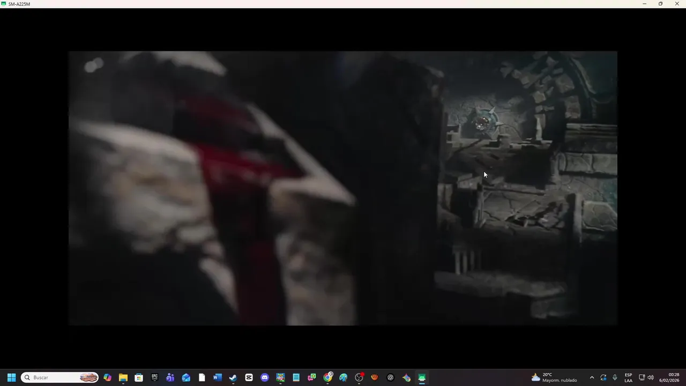Switch the ESP LAA keyboard language
The height and width of the screenshot is (386, 686).
click(x=628, y=377)
